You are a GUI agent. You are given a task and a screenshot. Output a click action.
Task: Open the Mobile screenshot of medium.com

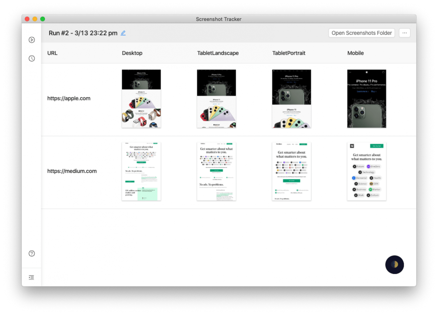366,171
